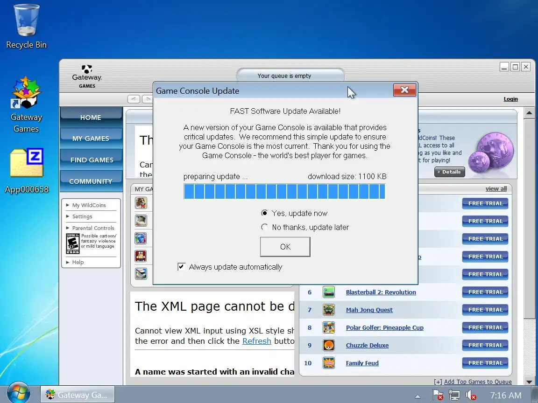Image resolution: width=538 pixels, height=403 pixels.
Task: Click the red character game thumbnail in My Games
Action: (141, 256)
